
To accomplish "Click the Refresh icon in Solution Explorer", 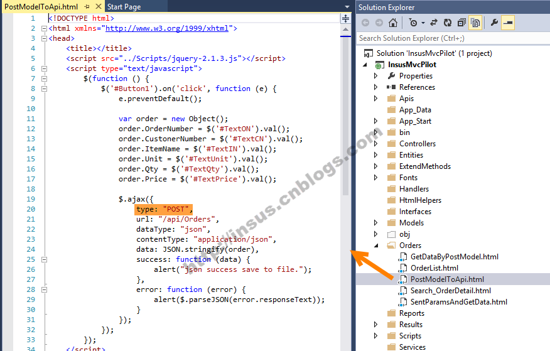I will coord(448,23).
